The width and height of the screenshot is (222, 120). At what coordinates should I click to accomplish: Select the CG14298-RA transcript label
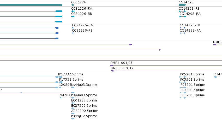click(x=190, y=14)
